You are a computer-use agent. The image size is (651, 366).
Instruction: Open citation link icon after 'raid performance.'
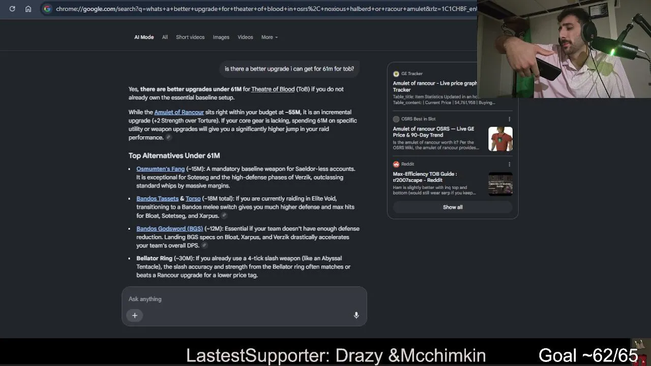tap(168, 138)
